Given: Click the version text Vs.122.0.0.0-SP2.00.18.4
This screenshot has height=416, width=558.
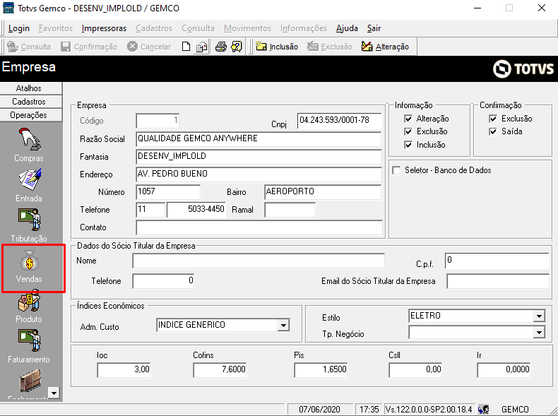Looking at the screenshot, I should (429, 409).
